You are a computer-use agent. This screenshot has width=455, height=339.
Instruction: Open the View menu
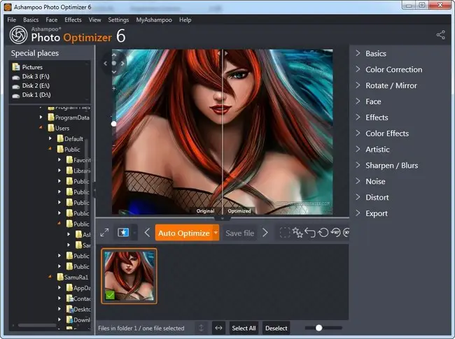click(94, 20)
